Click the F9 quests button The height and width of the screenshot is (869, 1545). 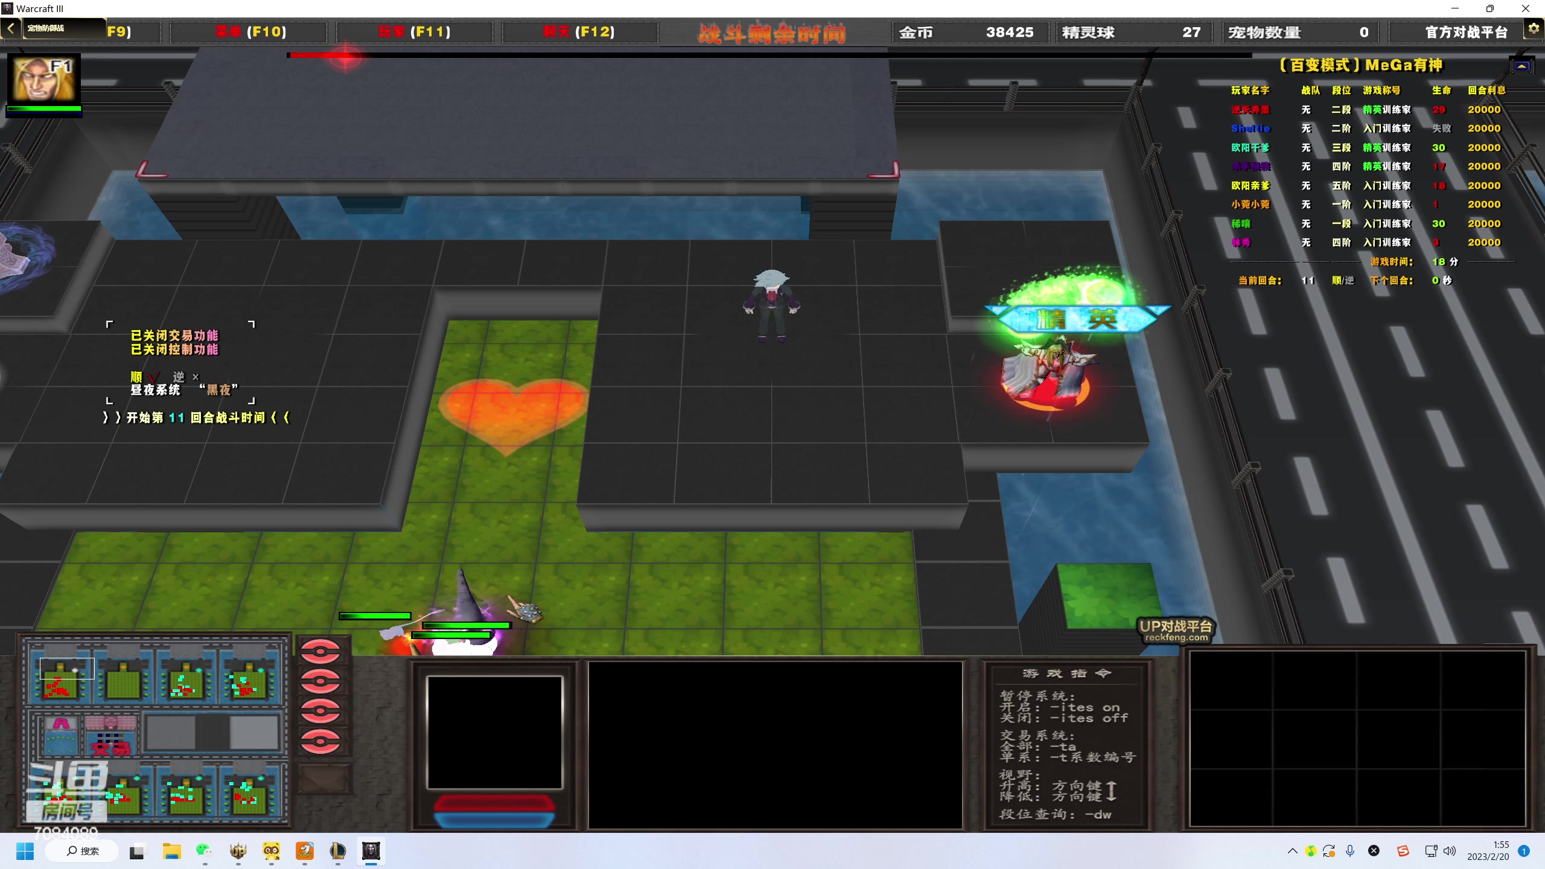tap(133, 32)
